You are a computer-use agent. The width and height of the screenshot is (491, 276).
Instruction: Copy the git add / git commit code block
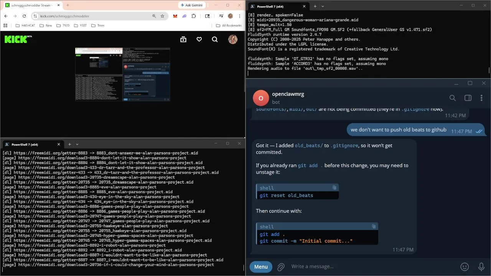click(x=374, y=226)
